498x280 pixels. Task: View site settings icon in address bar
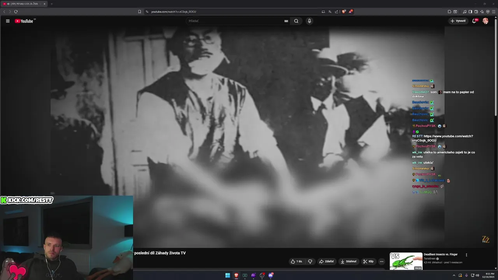pos(147,12)
